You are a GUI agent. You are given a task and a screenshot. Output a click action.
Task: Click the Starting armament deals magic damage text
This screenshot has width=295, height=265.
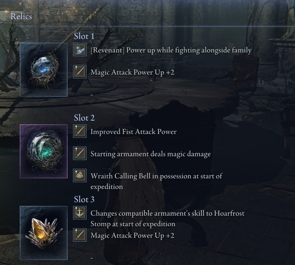point(151,154)
